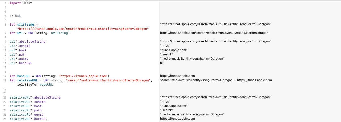Click the "url?.path" code line

[x=18, y=55]
